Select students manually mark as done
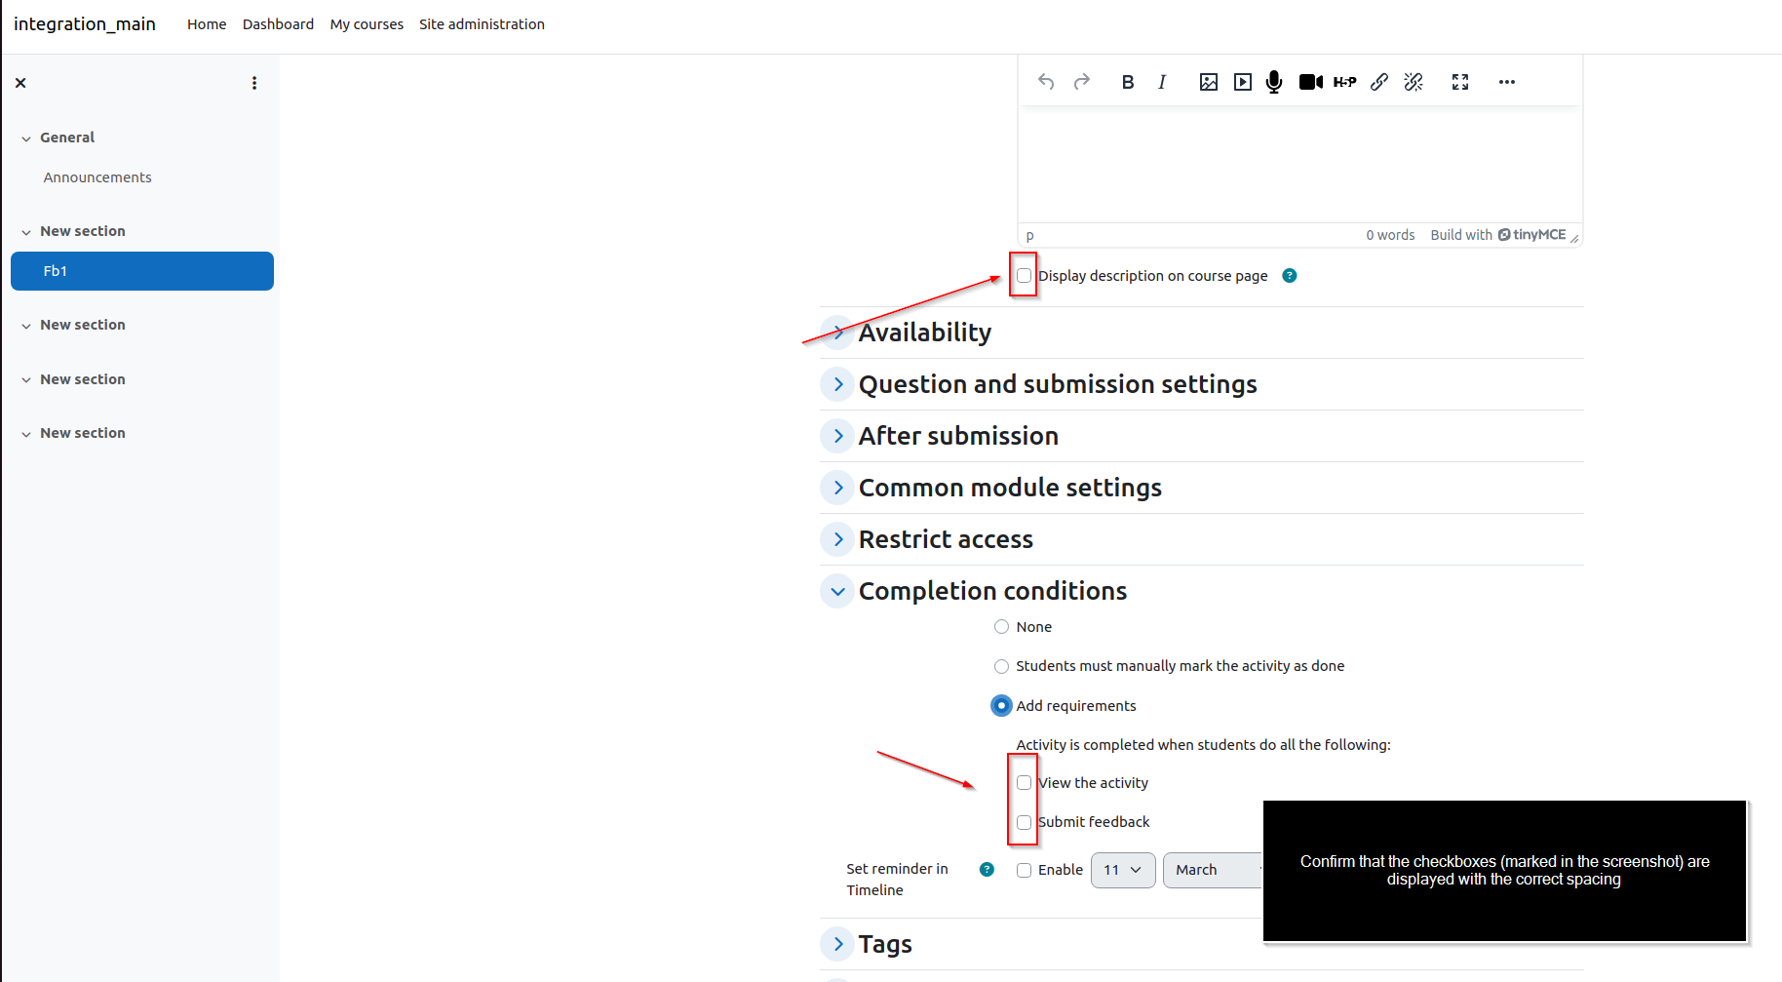Screen dimensions: 1782x982 pos(1001,666)
